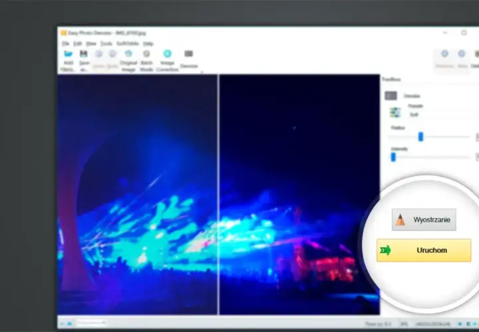
Task: Click the yellow Uruchom button
Action: point(424,250)
